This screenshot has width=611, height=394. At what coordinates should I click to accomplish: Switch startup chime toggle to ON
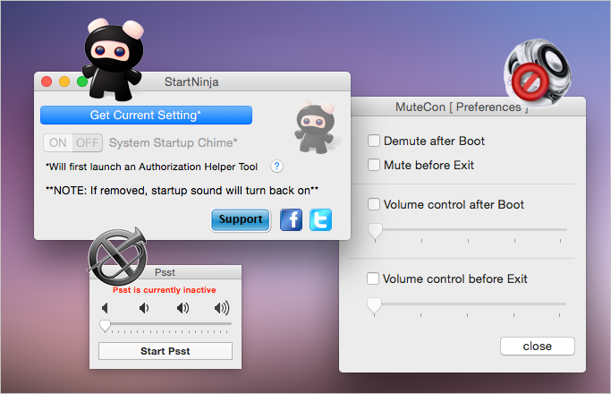click(x=58, y=142)
